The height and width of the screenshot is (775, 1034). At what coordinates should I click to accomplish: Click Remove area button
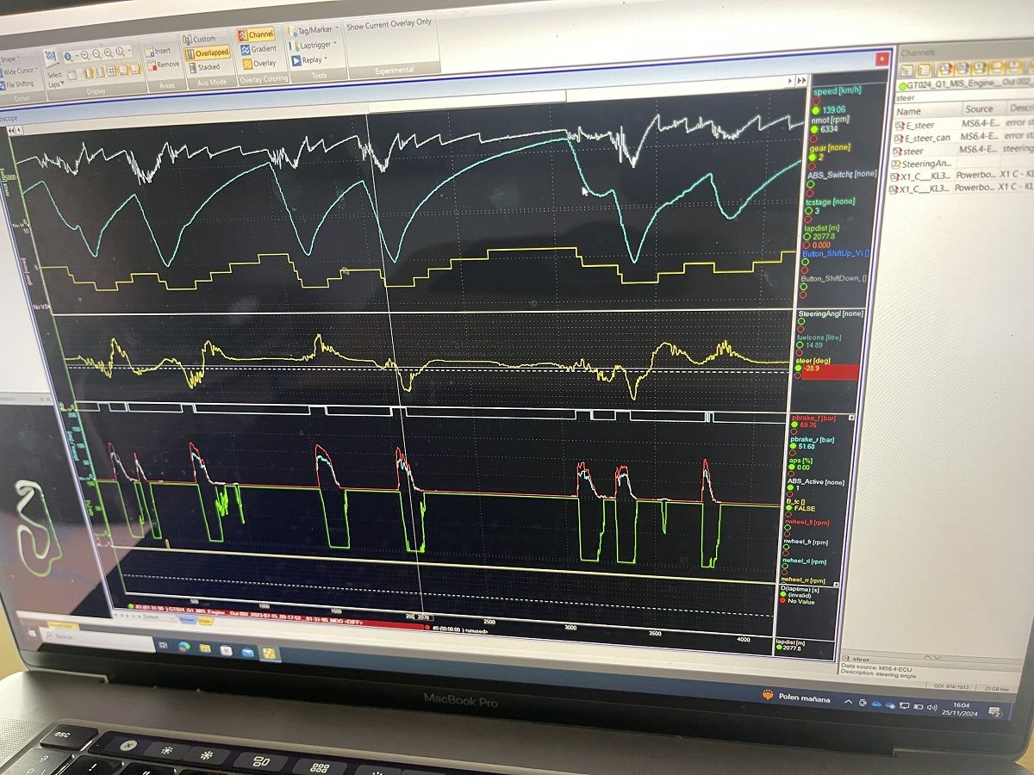point(162,65)
